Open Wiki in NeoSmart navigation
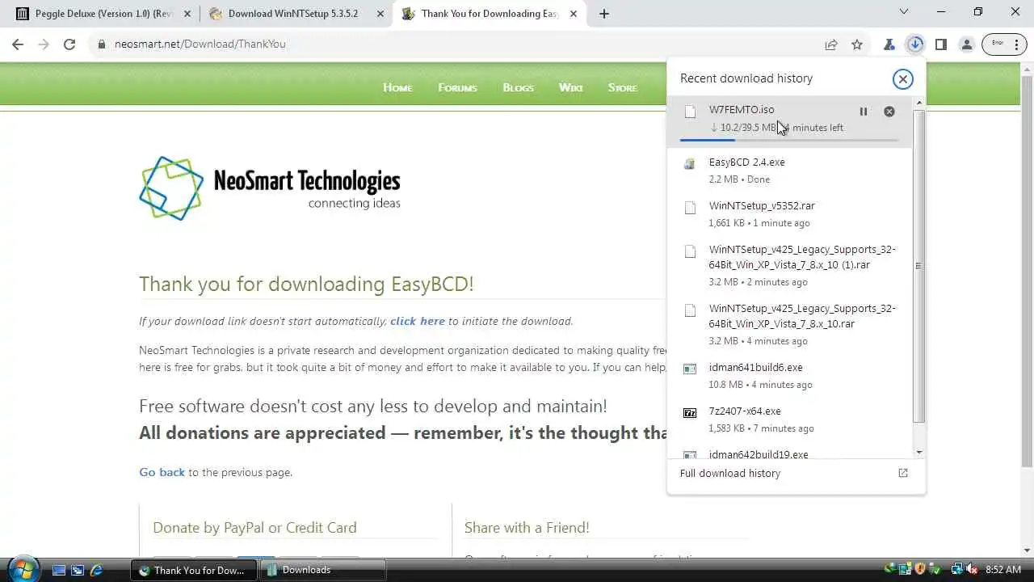Screen dimensions: 1034x582 pos(570,87)
